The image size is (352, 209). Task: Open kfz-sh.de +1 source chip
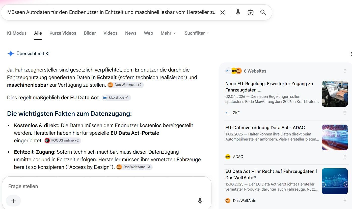click(x=116, y=98)
